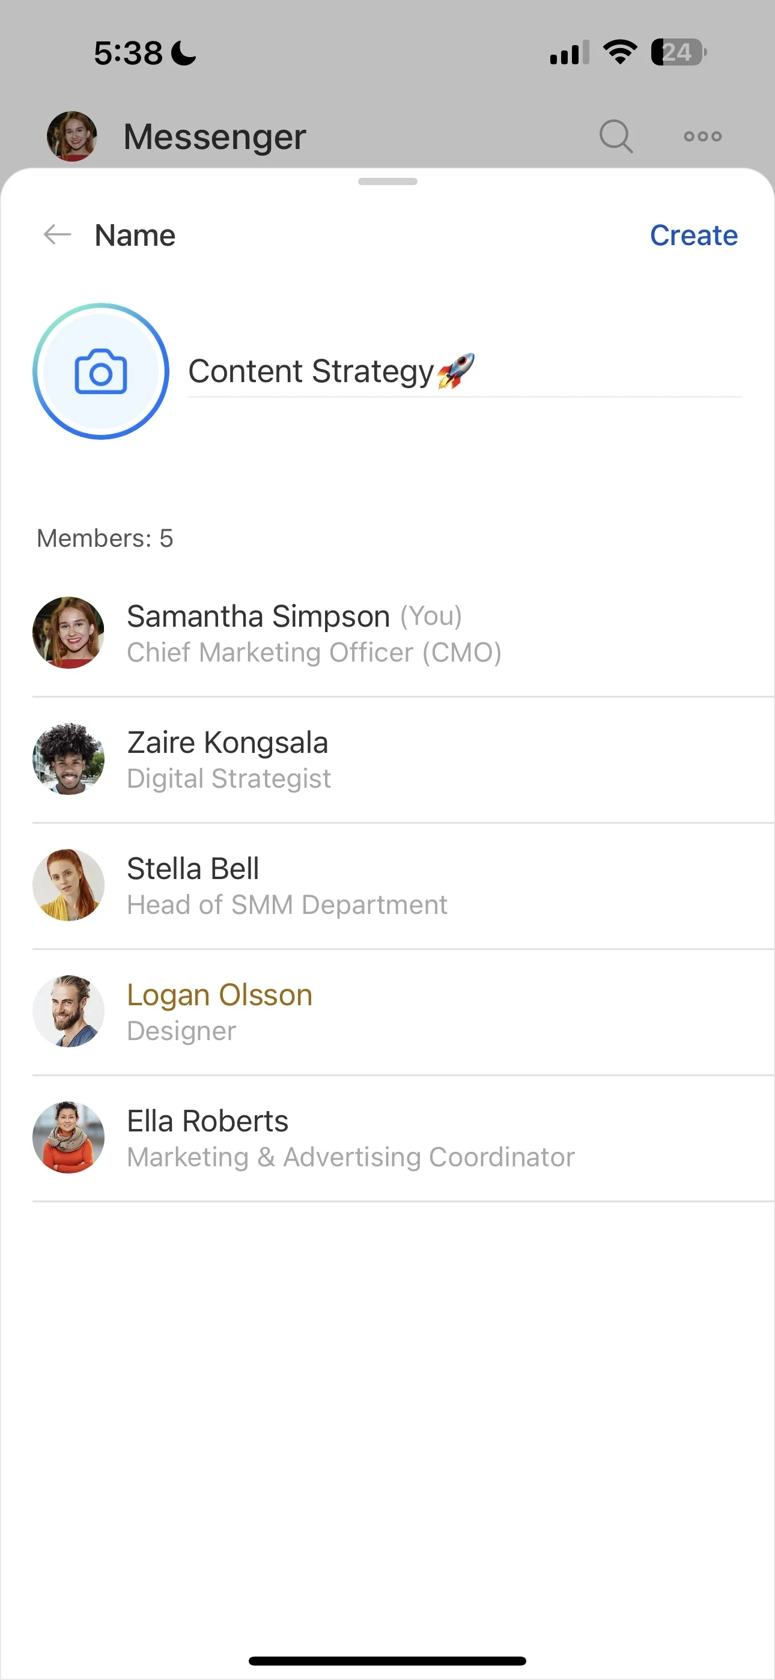Tap the battery indicator in status bar

pos(678,52)
